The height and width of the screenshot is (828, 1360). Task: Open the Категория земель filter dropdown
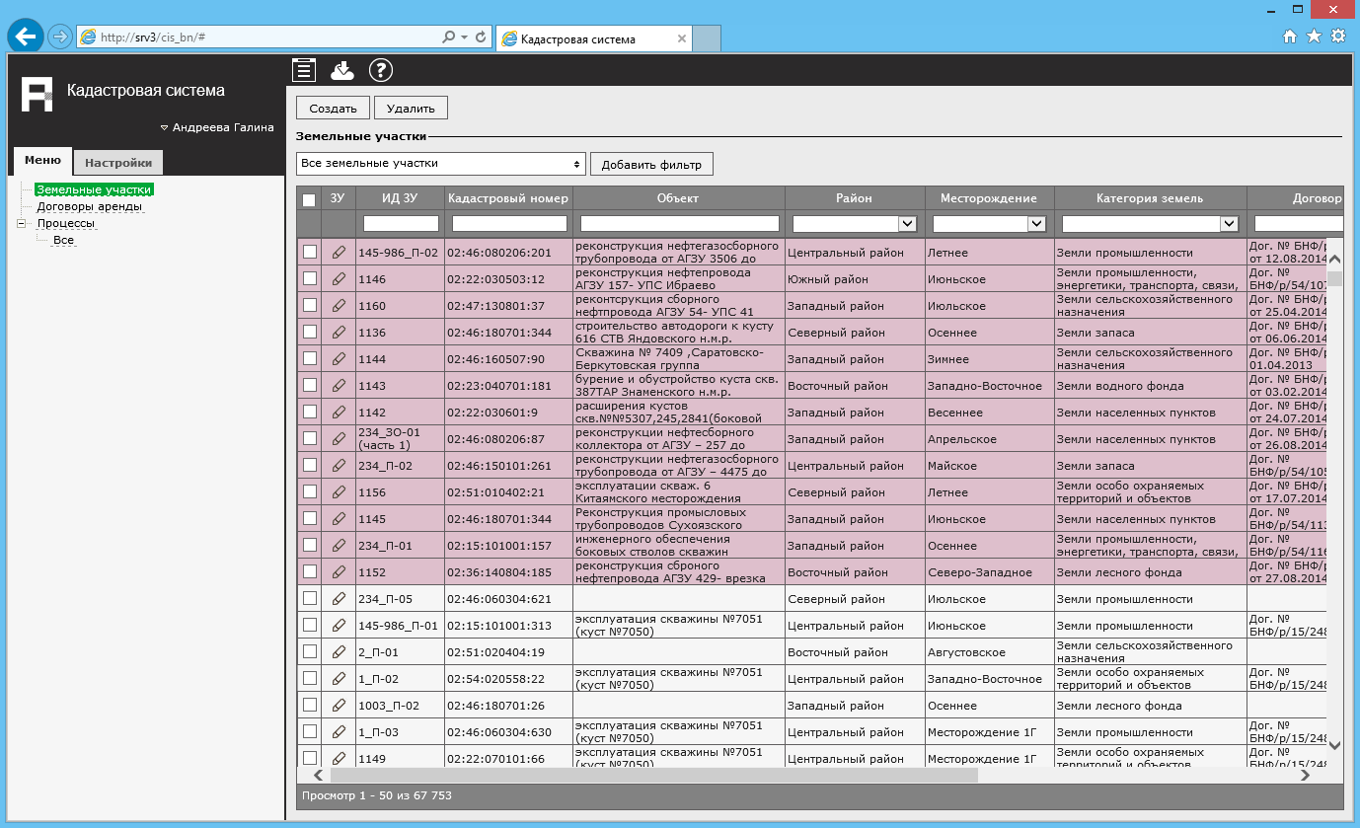[1150, 224]
